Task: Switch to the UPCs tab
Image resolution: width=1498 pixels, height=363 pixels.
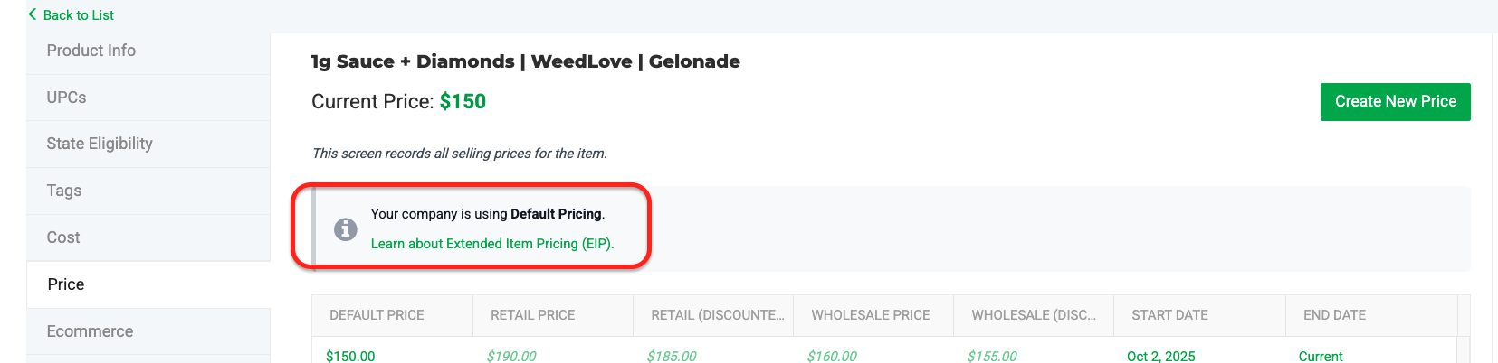Action: [67, 98]
